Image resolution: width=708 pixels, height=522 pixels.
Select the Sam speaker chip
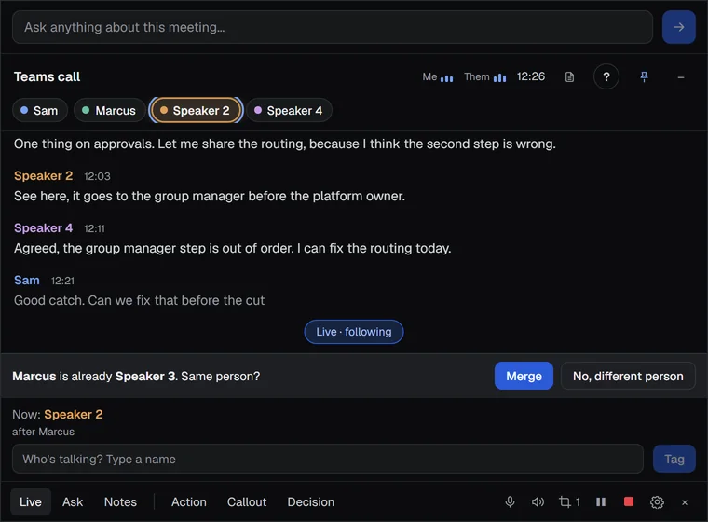pos(40,110)
